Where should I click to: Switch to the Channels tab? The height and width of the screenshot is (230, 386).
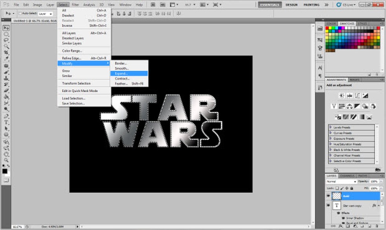347,176
